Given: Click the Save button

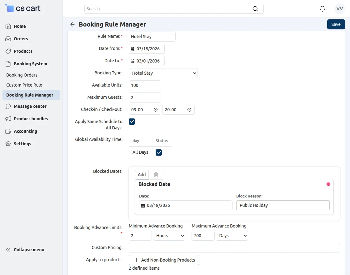Looking at the screenshot, I should point(336,24).
